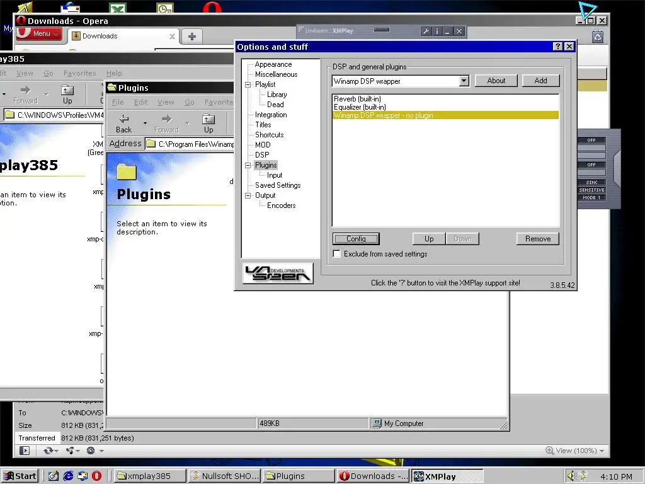Click the Opera icon in quick launch
Viewport: 645px width, 484px height.
[x=96, y=476]
